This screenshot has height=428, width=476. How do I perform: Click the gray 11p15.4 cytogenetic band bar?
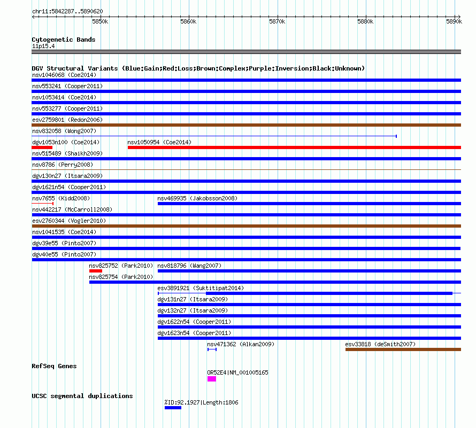(x=246, y=52)
